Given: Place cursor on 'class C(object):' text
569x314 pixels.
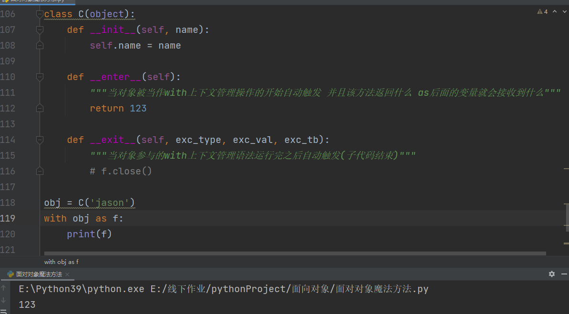Looking at the screenshot, I should 89,14.
